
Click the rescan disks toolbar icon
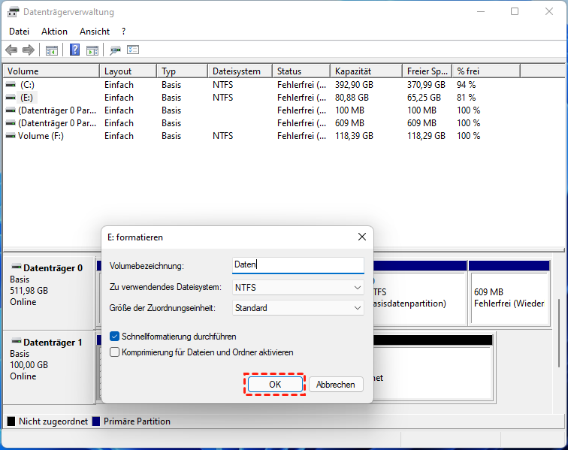pos(116,50)
